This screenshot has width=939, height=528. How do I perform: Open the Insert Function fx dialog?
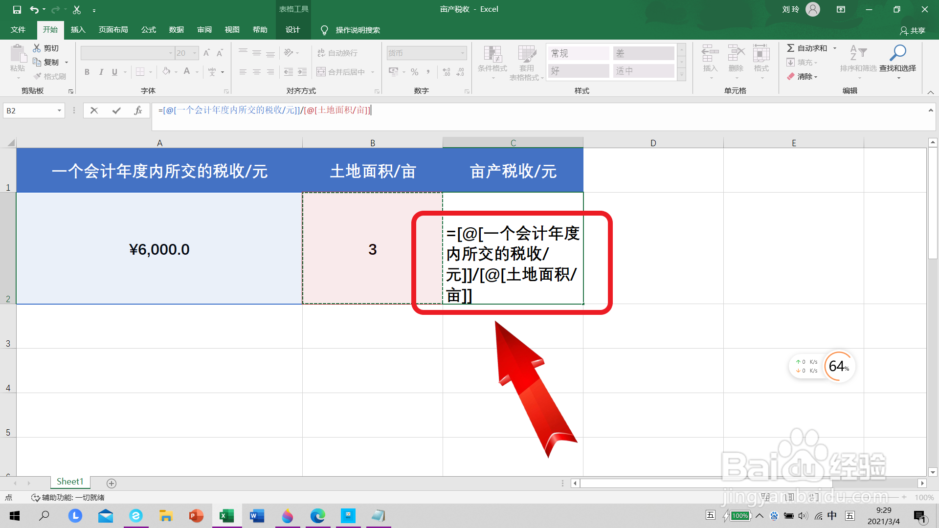[x=138, y=110]
